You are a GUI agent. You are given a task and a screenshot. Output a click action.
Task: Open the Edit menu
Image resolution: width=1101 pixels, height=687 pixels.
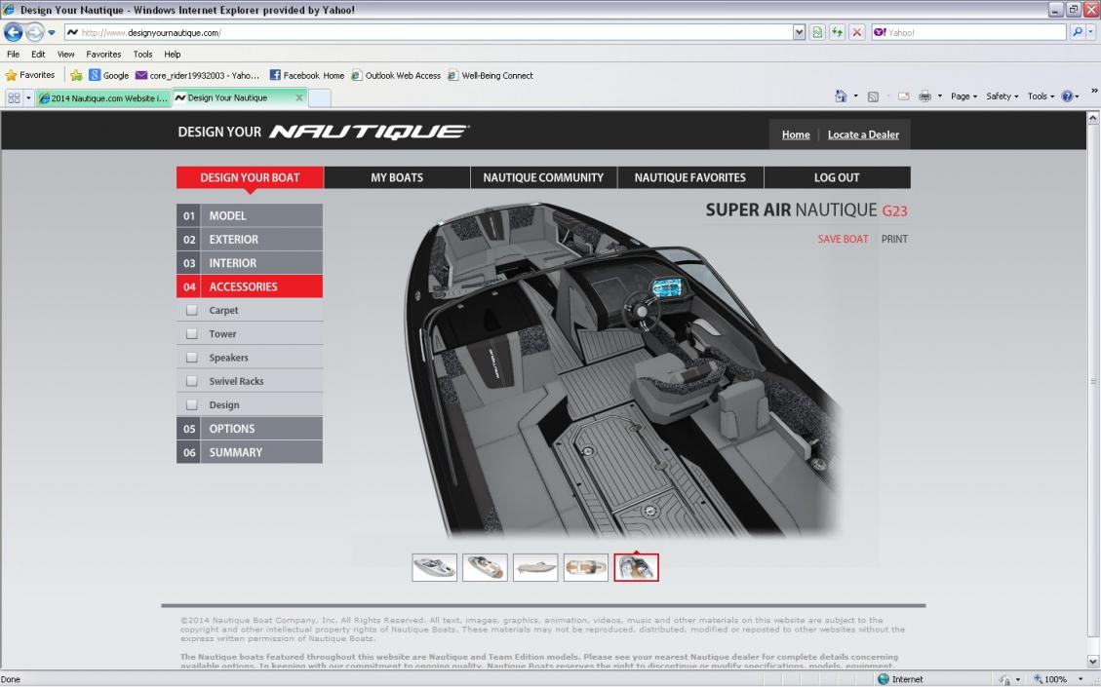click(x=38, y=54)
